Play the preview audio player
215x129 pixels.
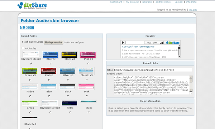123,43
